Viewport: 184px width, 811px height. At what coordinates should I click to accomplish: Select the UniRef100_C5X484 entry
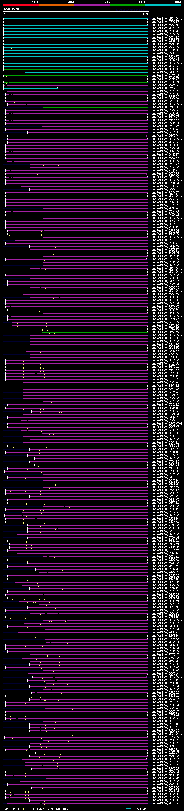pos(165,148)
